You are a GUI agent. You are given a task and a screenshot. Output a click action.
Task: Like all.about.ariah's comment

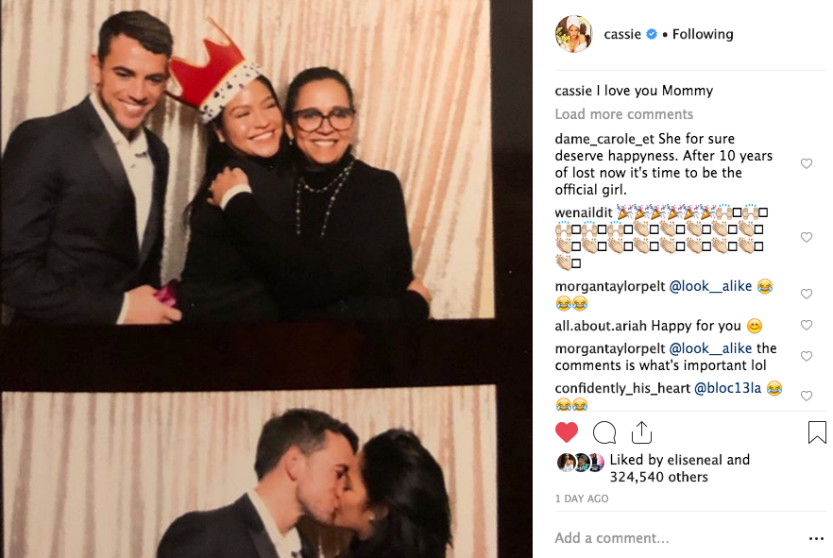point(807,326)
